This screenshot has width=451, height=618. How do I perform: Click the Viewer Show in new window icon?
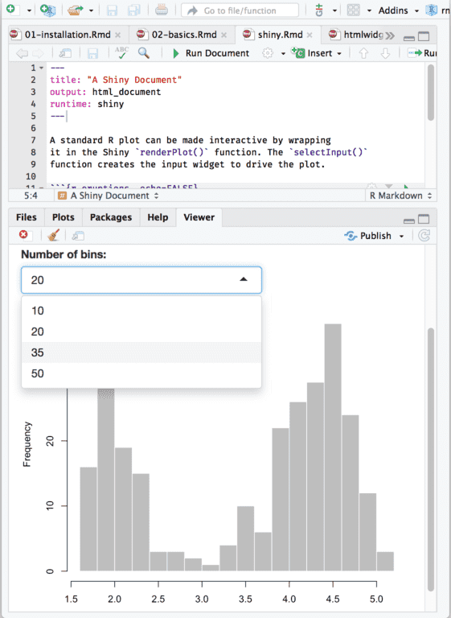click(x=78, y=236)
